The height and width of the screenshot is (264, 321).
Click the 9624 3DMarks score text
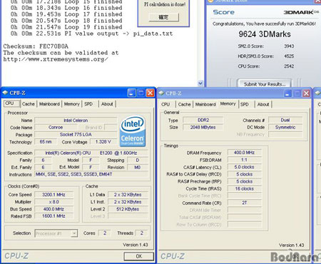(x=265, y=34)
